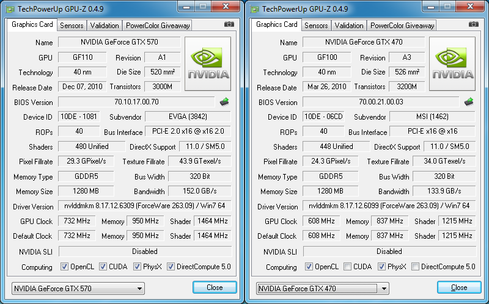Click Pixel Fillrate value 29.3 GPixel/s
The width and height of the screenshot is (489, 304).
pos(86,161)
